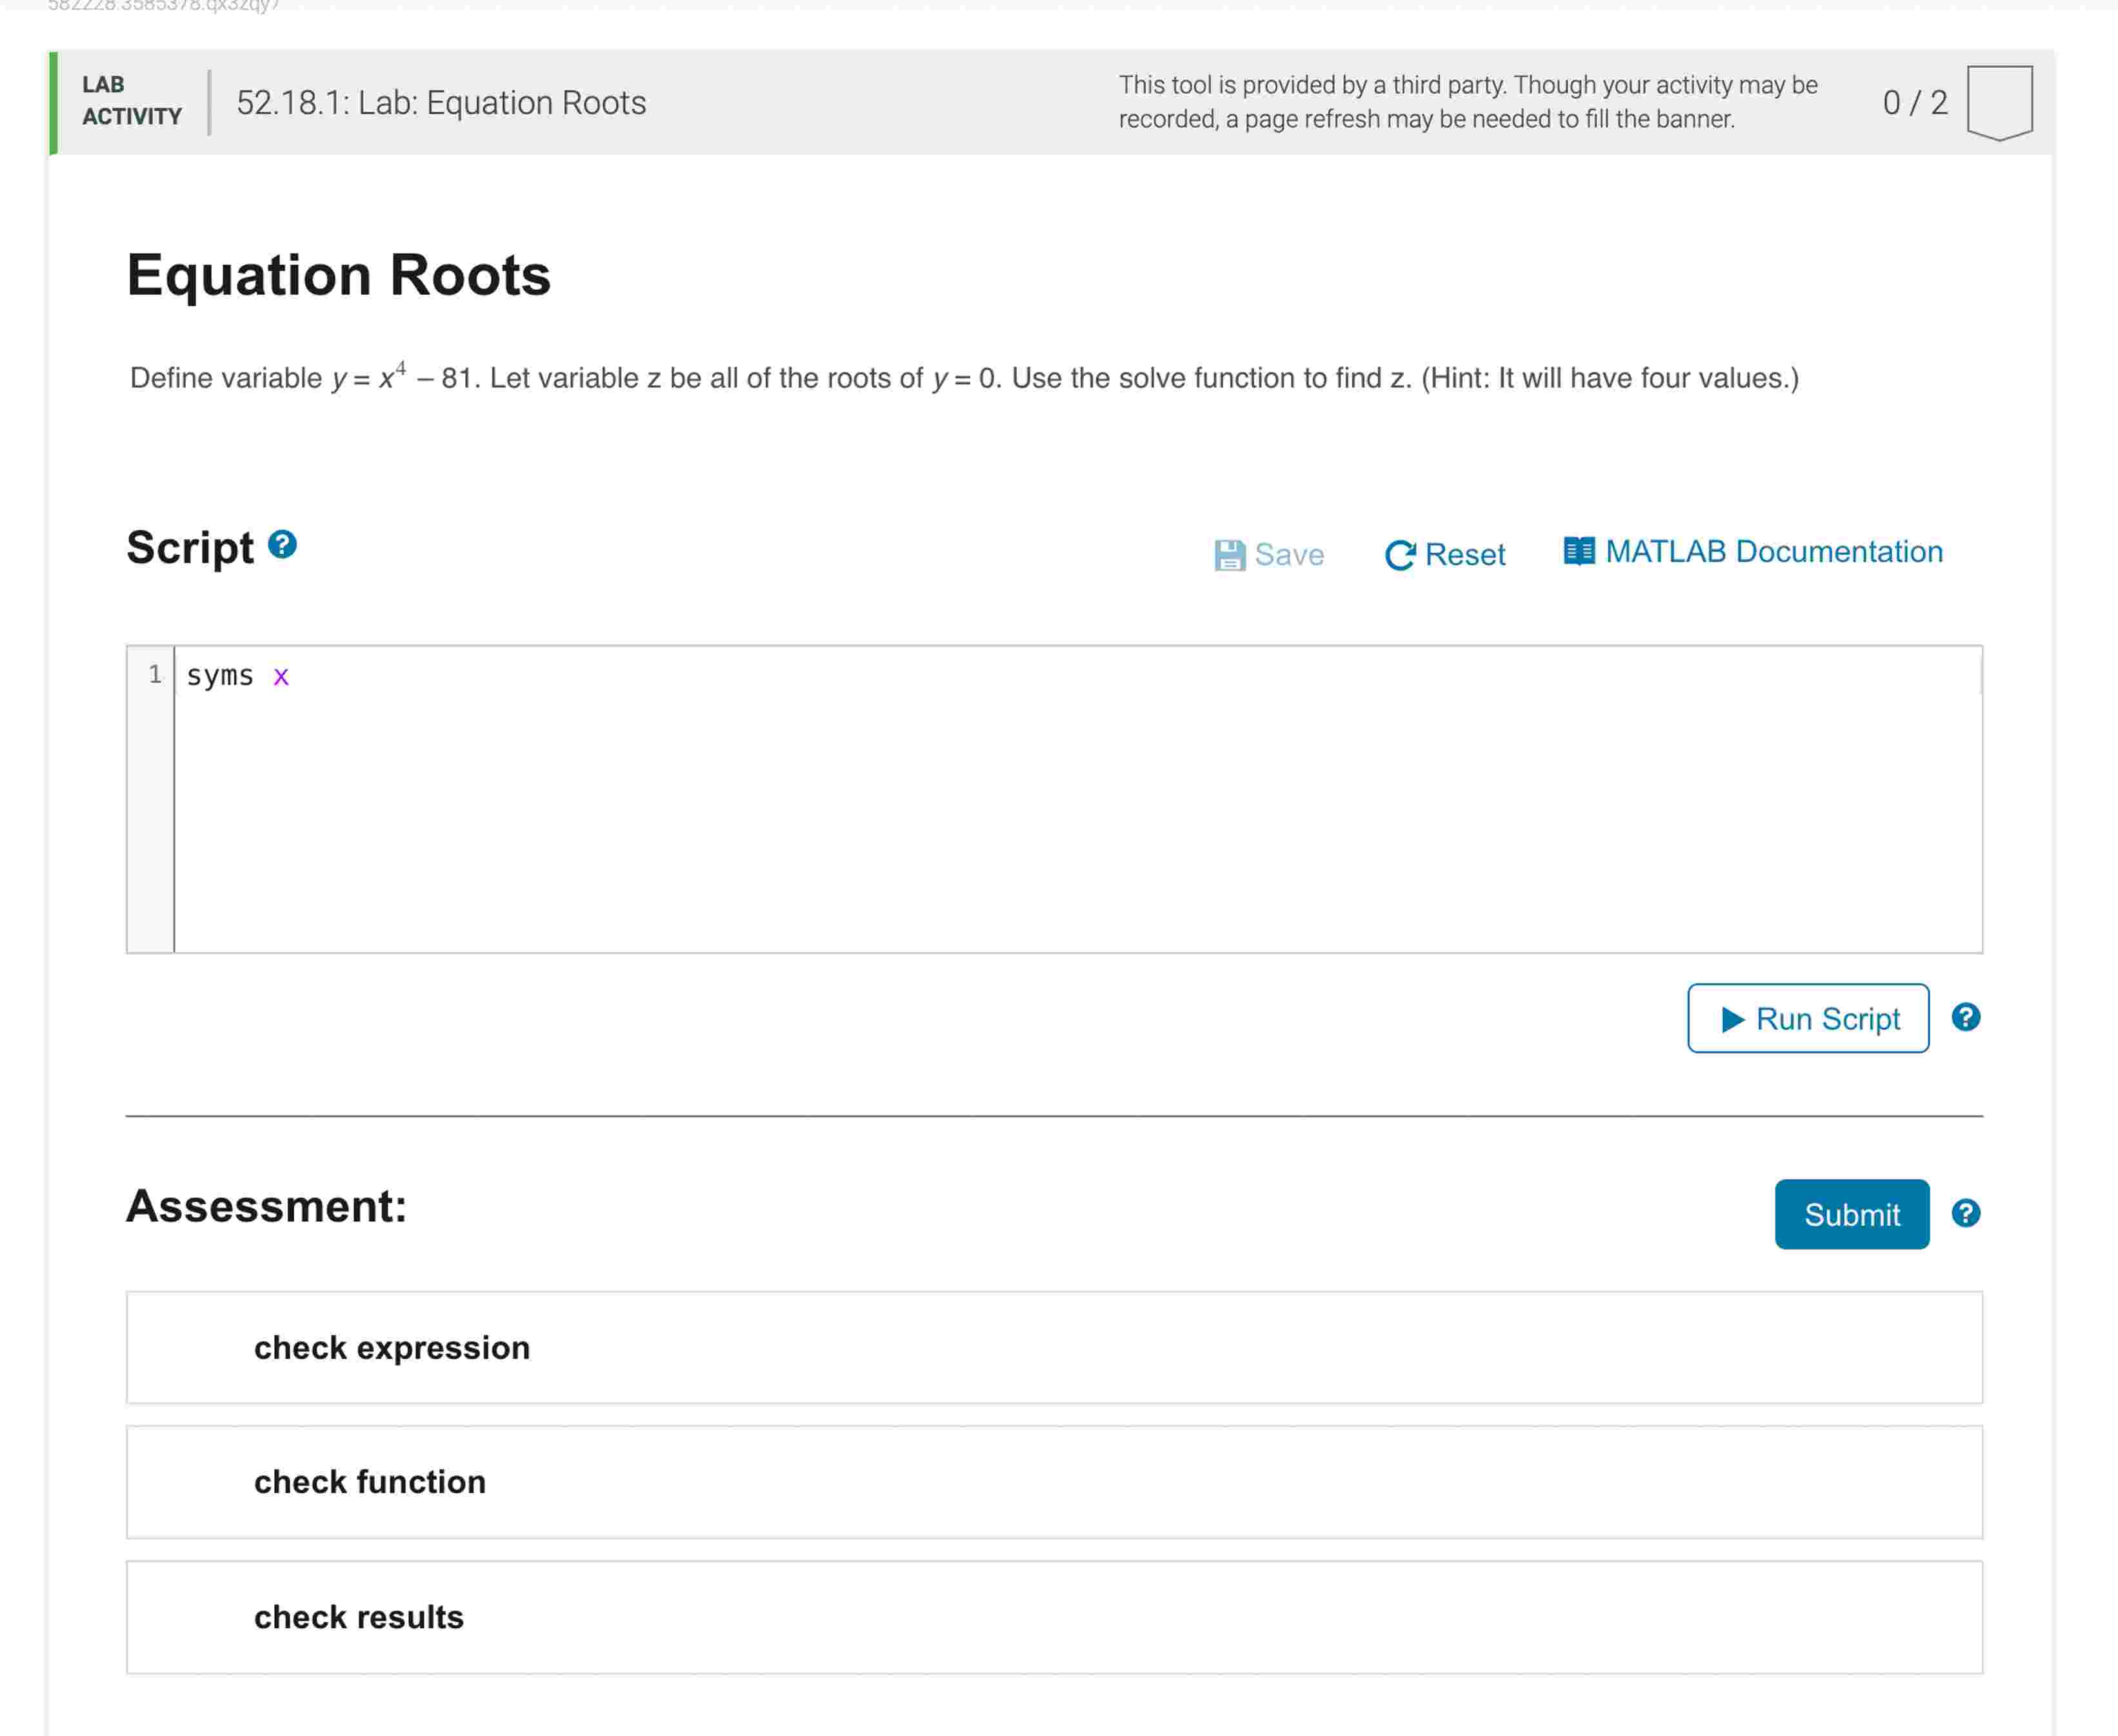The height and width of the screenshot is (1736, 2118).
Task: Click the Reset circular arrow icon
Action: click(x=1400, y=554)
